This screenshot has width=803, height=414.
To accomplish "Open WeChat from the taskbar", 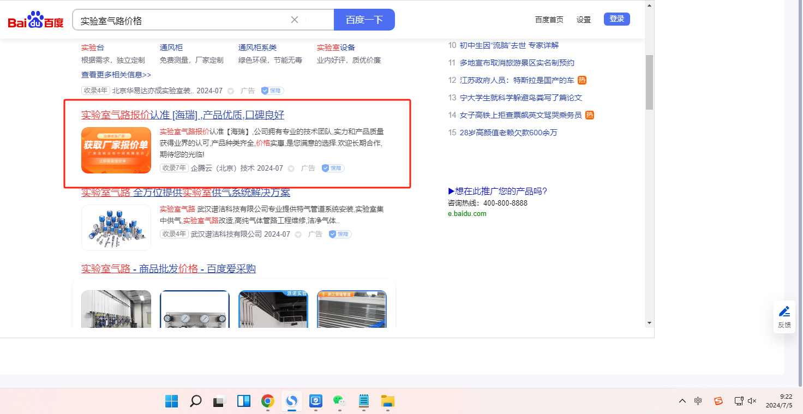I will [x=340, y=401].
